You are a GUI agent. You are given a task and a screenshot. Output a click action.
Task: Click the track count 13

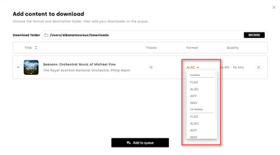[x=151, y=67]
